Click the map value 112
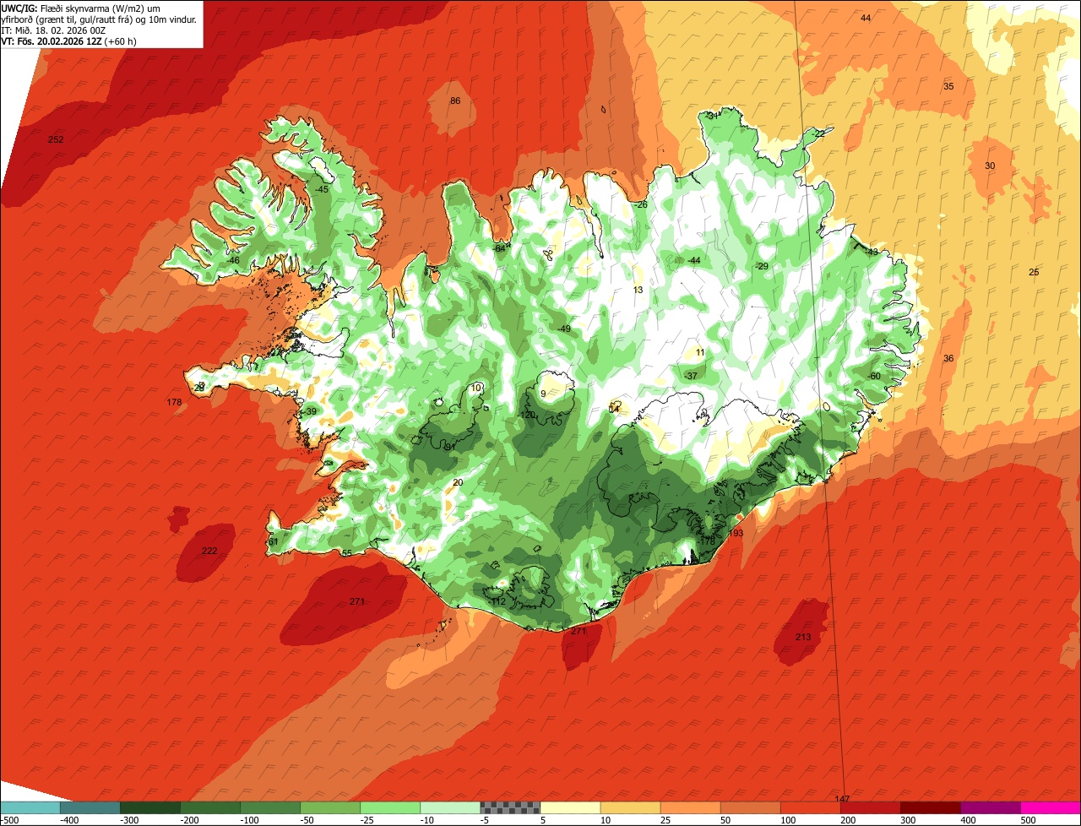Viewport: 1081px width, 826px height. [x=498, y=601]
